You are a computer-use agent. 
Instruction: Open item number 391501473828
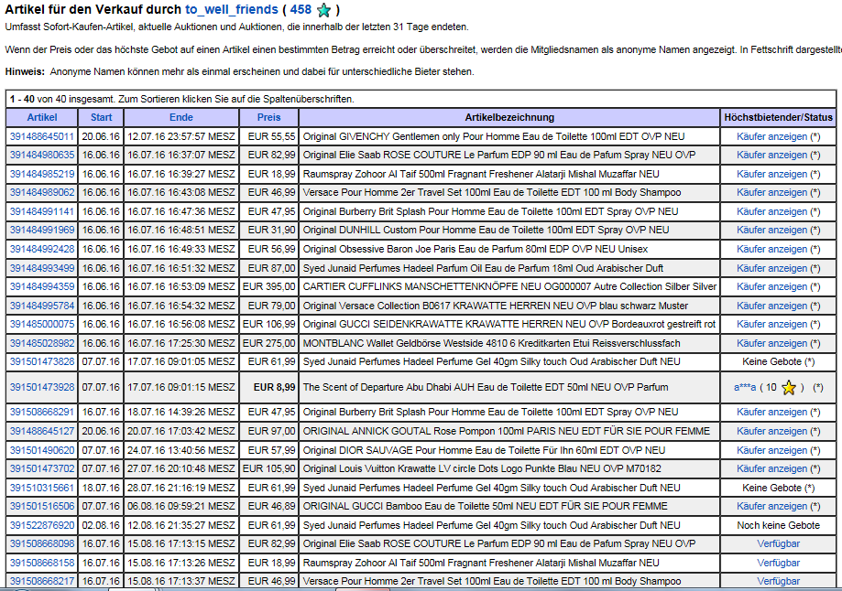(x=42, y=362)
